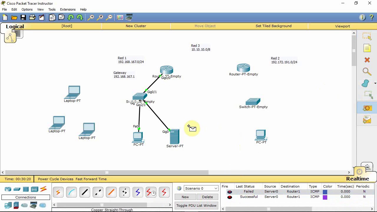377x212 pixels.
Task: Select the Add Simple PDU tool
Action: coord(367,108)
